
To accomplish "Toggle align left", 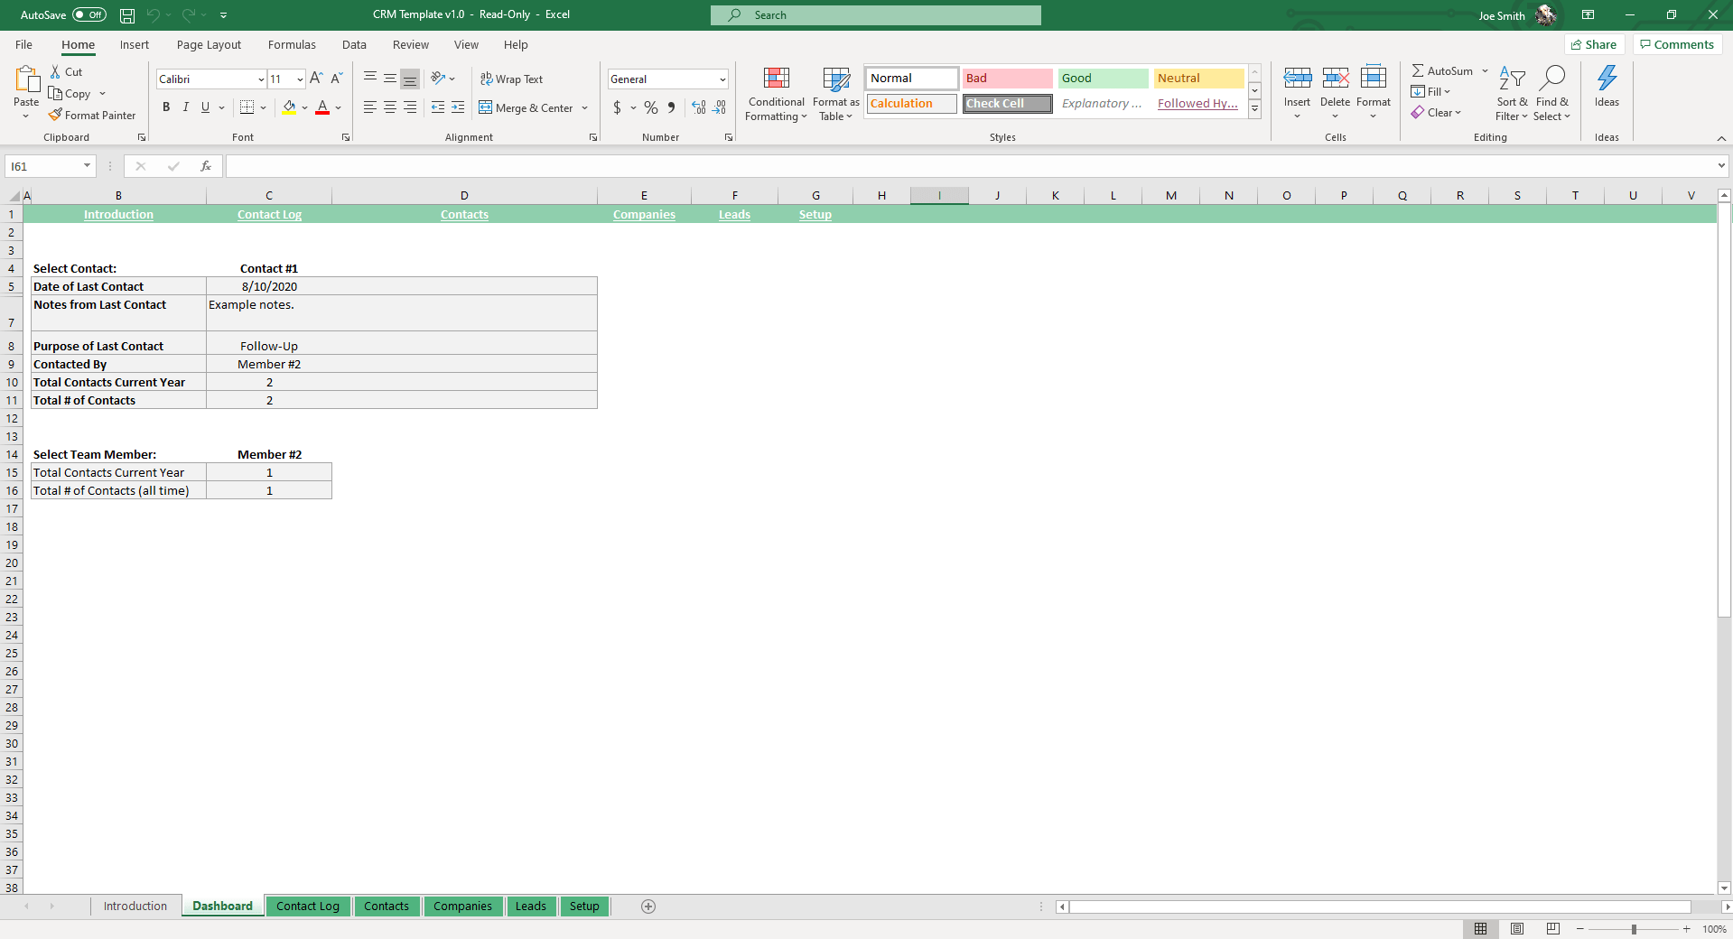I will click(370, 107).
